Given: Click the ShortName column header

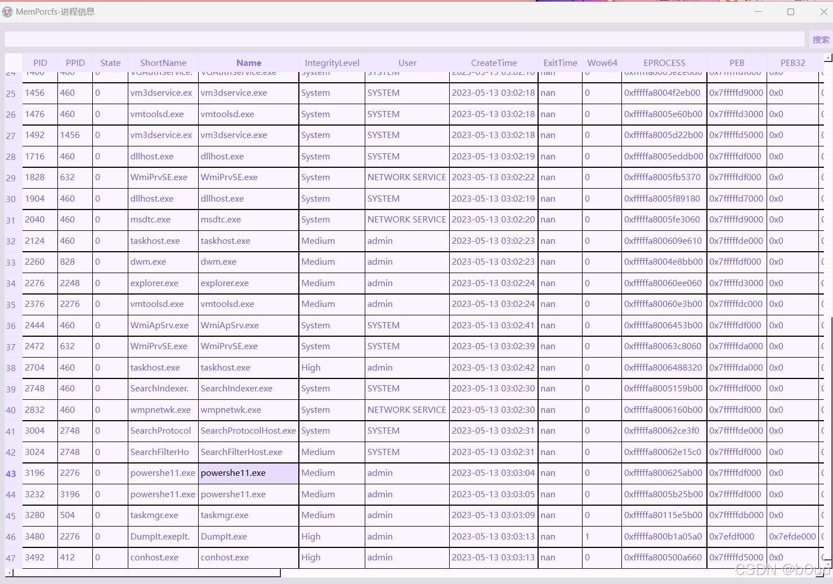Looking at the screenshot, I should pos(163,63).
